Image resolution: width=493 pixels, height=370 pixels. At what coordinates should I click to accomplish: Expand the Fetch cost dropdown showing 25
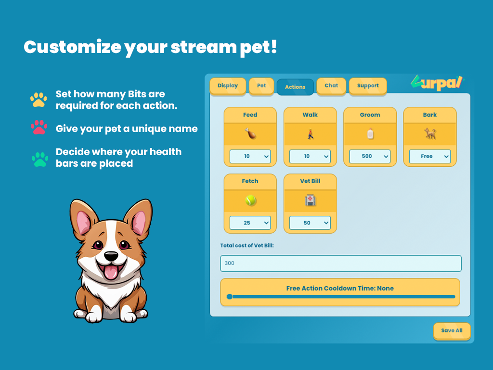(250, 223)
